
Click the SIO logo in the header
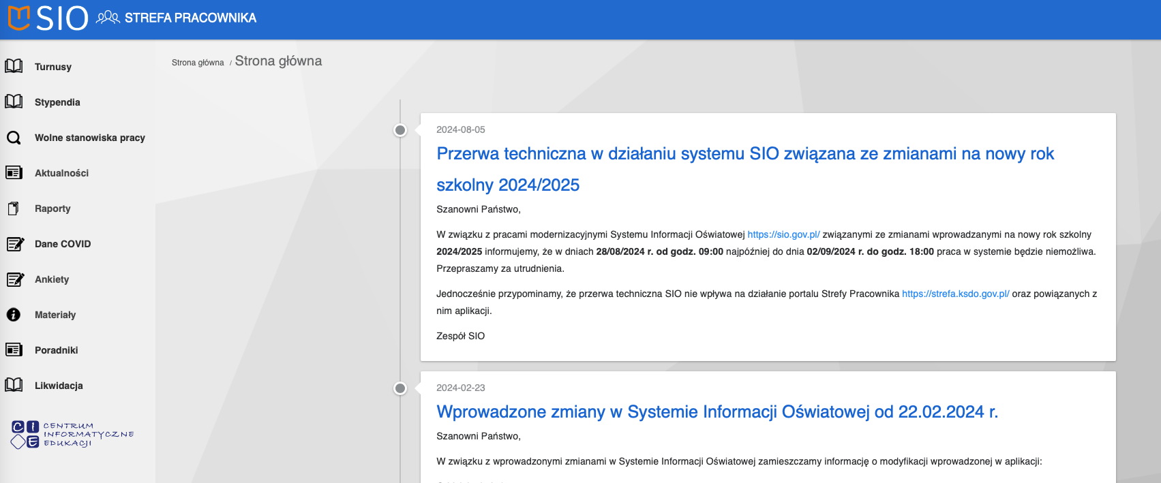48,18
